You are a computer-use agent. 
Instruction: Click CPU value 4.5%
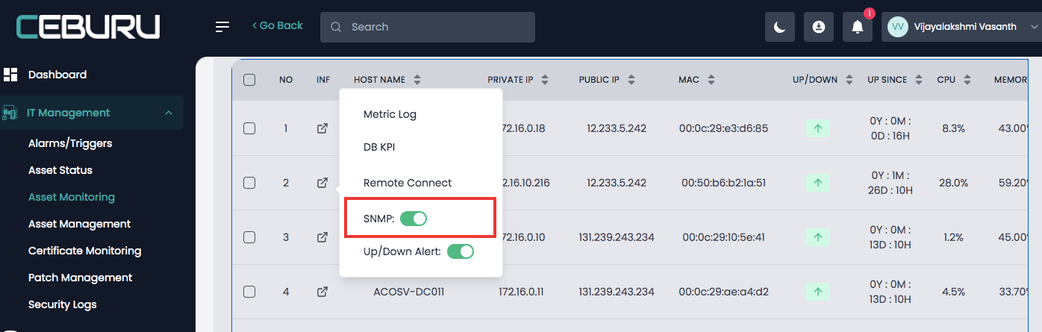tap(954, 292)
